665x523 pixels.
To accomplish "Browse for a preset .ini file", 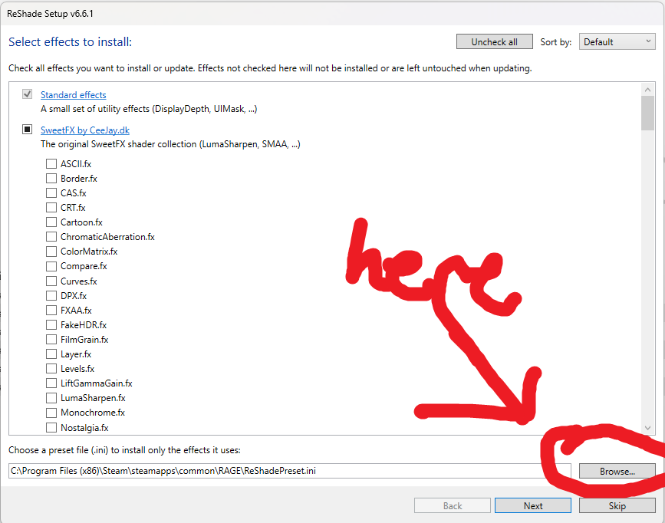I will pyautogui.click(x=617, y=471).
